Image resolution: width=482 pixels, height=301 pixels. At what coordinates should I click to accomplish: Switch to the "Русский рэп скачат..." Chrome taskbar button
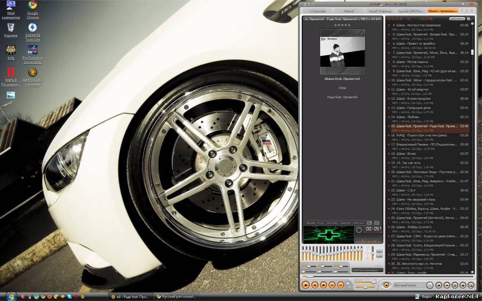tap(176, 297)
